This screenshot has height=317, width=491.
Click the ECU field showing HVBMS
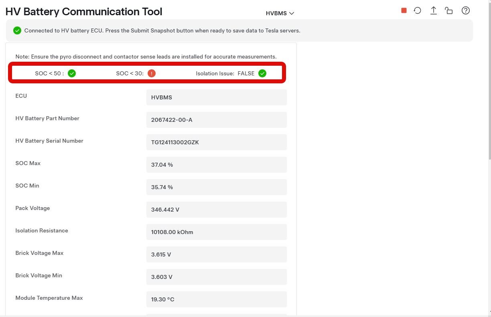[x=216, y=97]
